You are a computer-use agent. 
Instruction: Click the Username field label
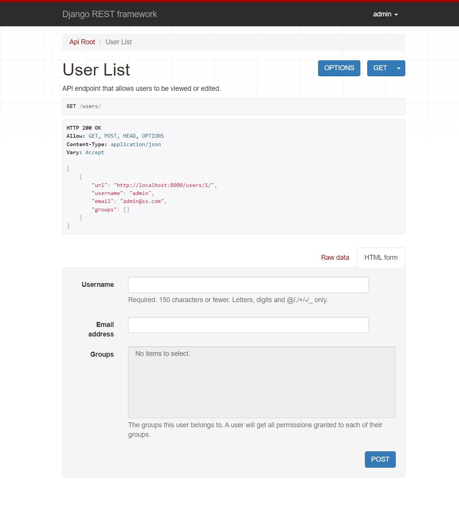[98, 285]
